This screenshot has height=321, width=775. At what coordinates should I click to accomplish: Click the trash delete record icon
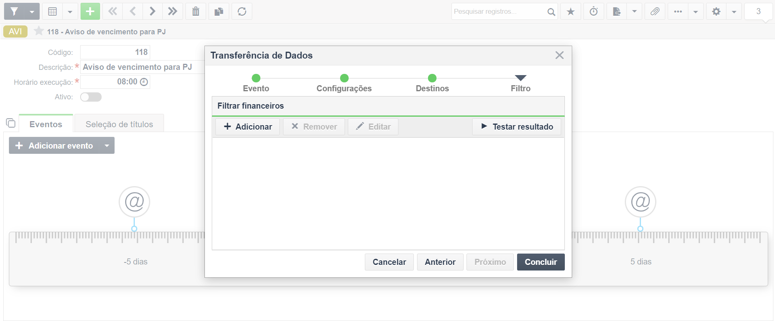(x=196, y=11)
